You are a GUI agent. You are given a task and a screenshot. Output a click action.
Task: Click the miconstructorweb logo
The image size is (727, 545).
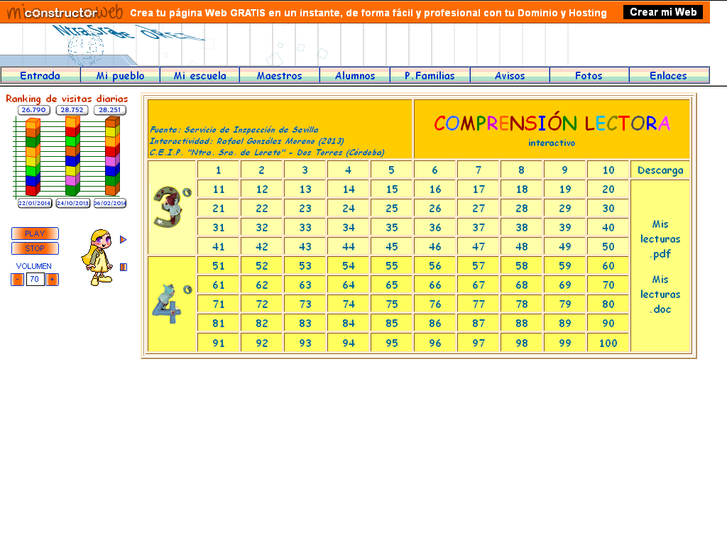coord(65,12)
